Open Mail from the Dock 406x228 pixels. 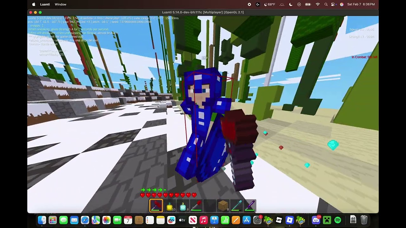74,220
